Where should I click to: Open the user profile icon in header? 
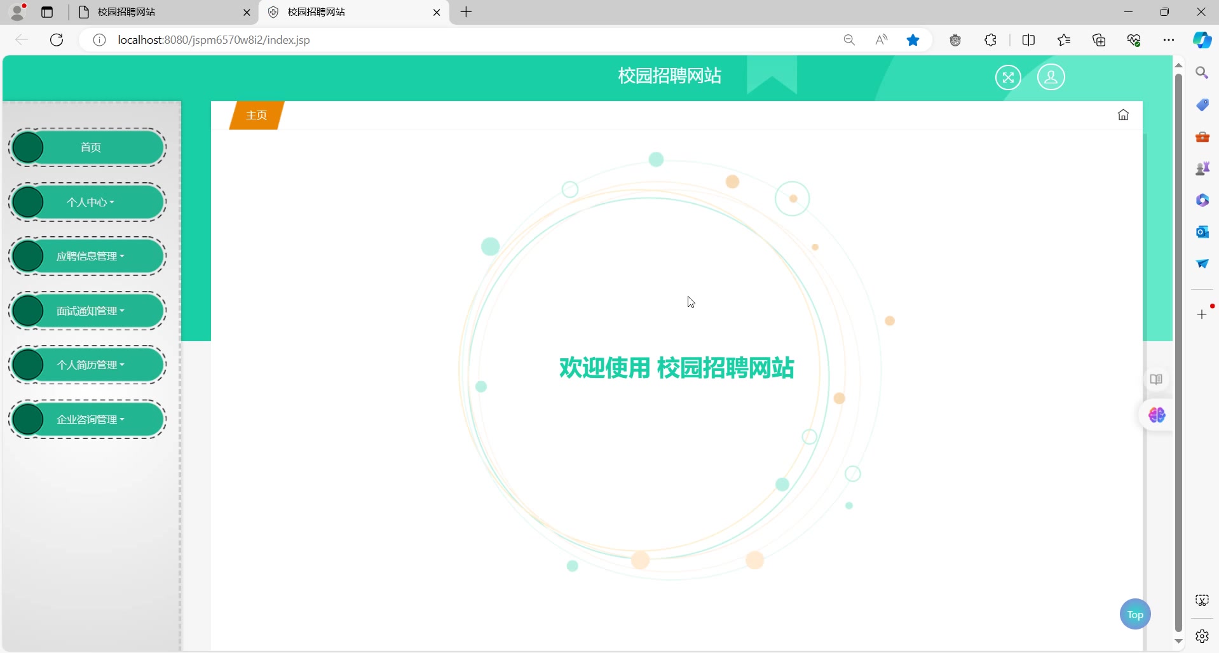point(1051,77)
